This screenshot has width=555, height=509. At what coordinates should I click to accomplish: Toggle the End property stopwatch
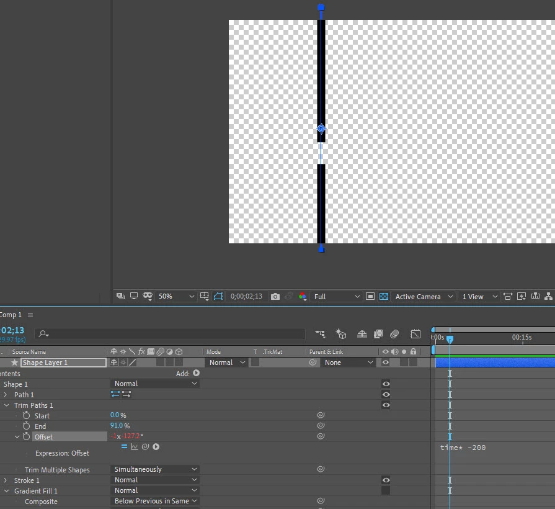26,426
